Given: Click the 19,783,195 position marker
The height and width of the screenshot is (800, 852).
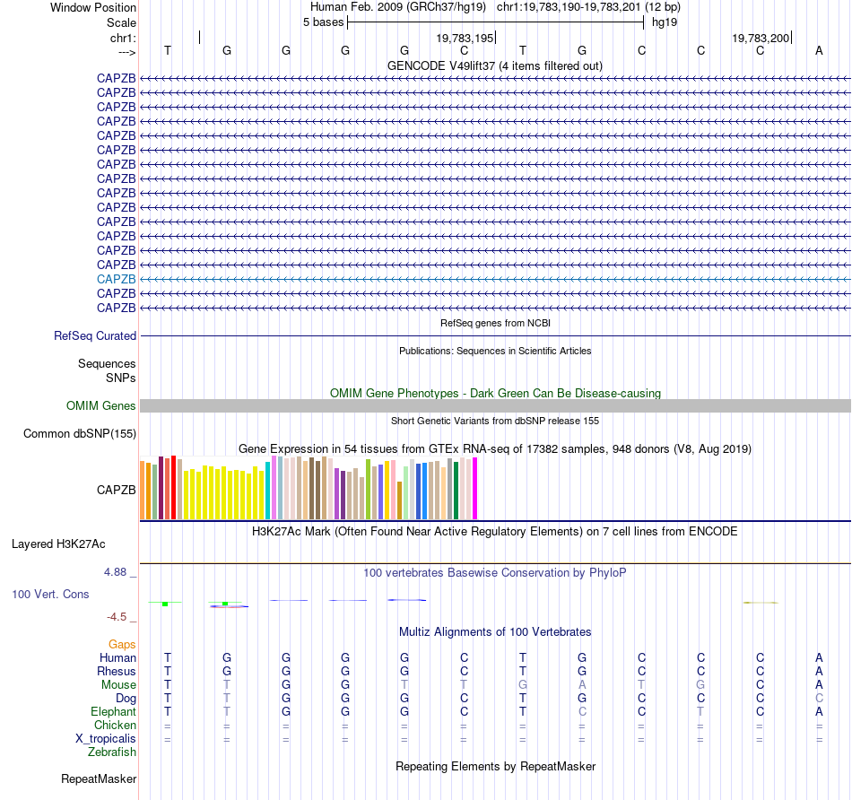Looking at the screenshot, I should point(465,38).
